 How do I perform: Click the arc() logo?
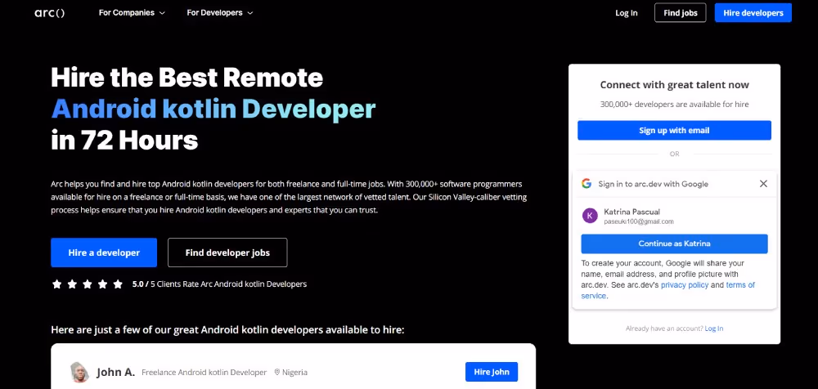(50, 13)
